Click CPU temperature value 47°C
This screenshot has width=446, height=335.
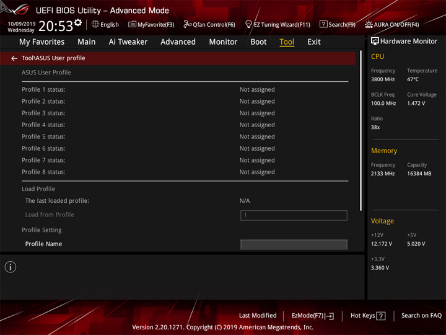[413, 79]
